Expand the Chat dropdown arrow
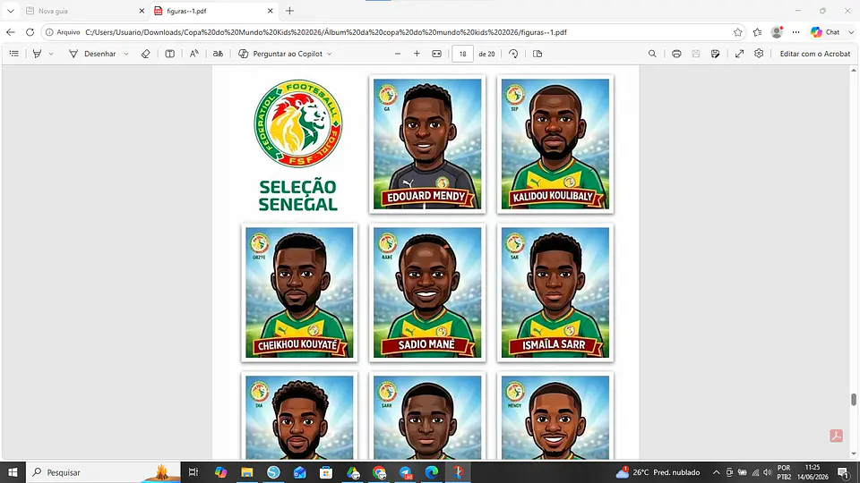This screenshot has width=860, height=483. [x=851, y=32]
